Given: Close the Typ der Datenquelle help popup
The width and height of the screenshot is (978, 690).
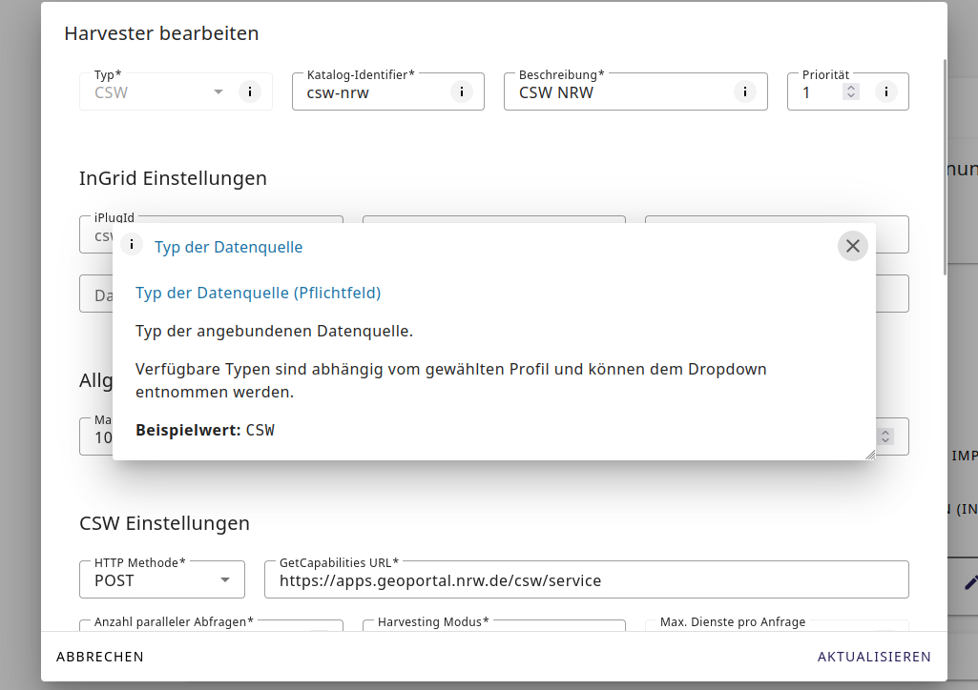Looking at the screenshot, I should pyautogui.click(x=852, y=246).
